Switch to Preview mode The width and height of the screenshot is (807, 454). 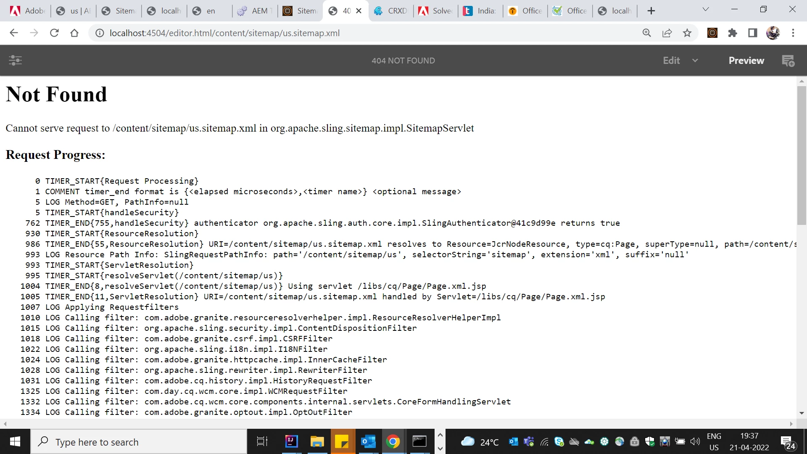pyautogui.click(x=746, y=61)
